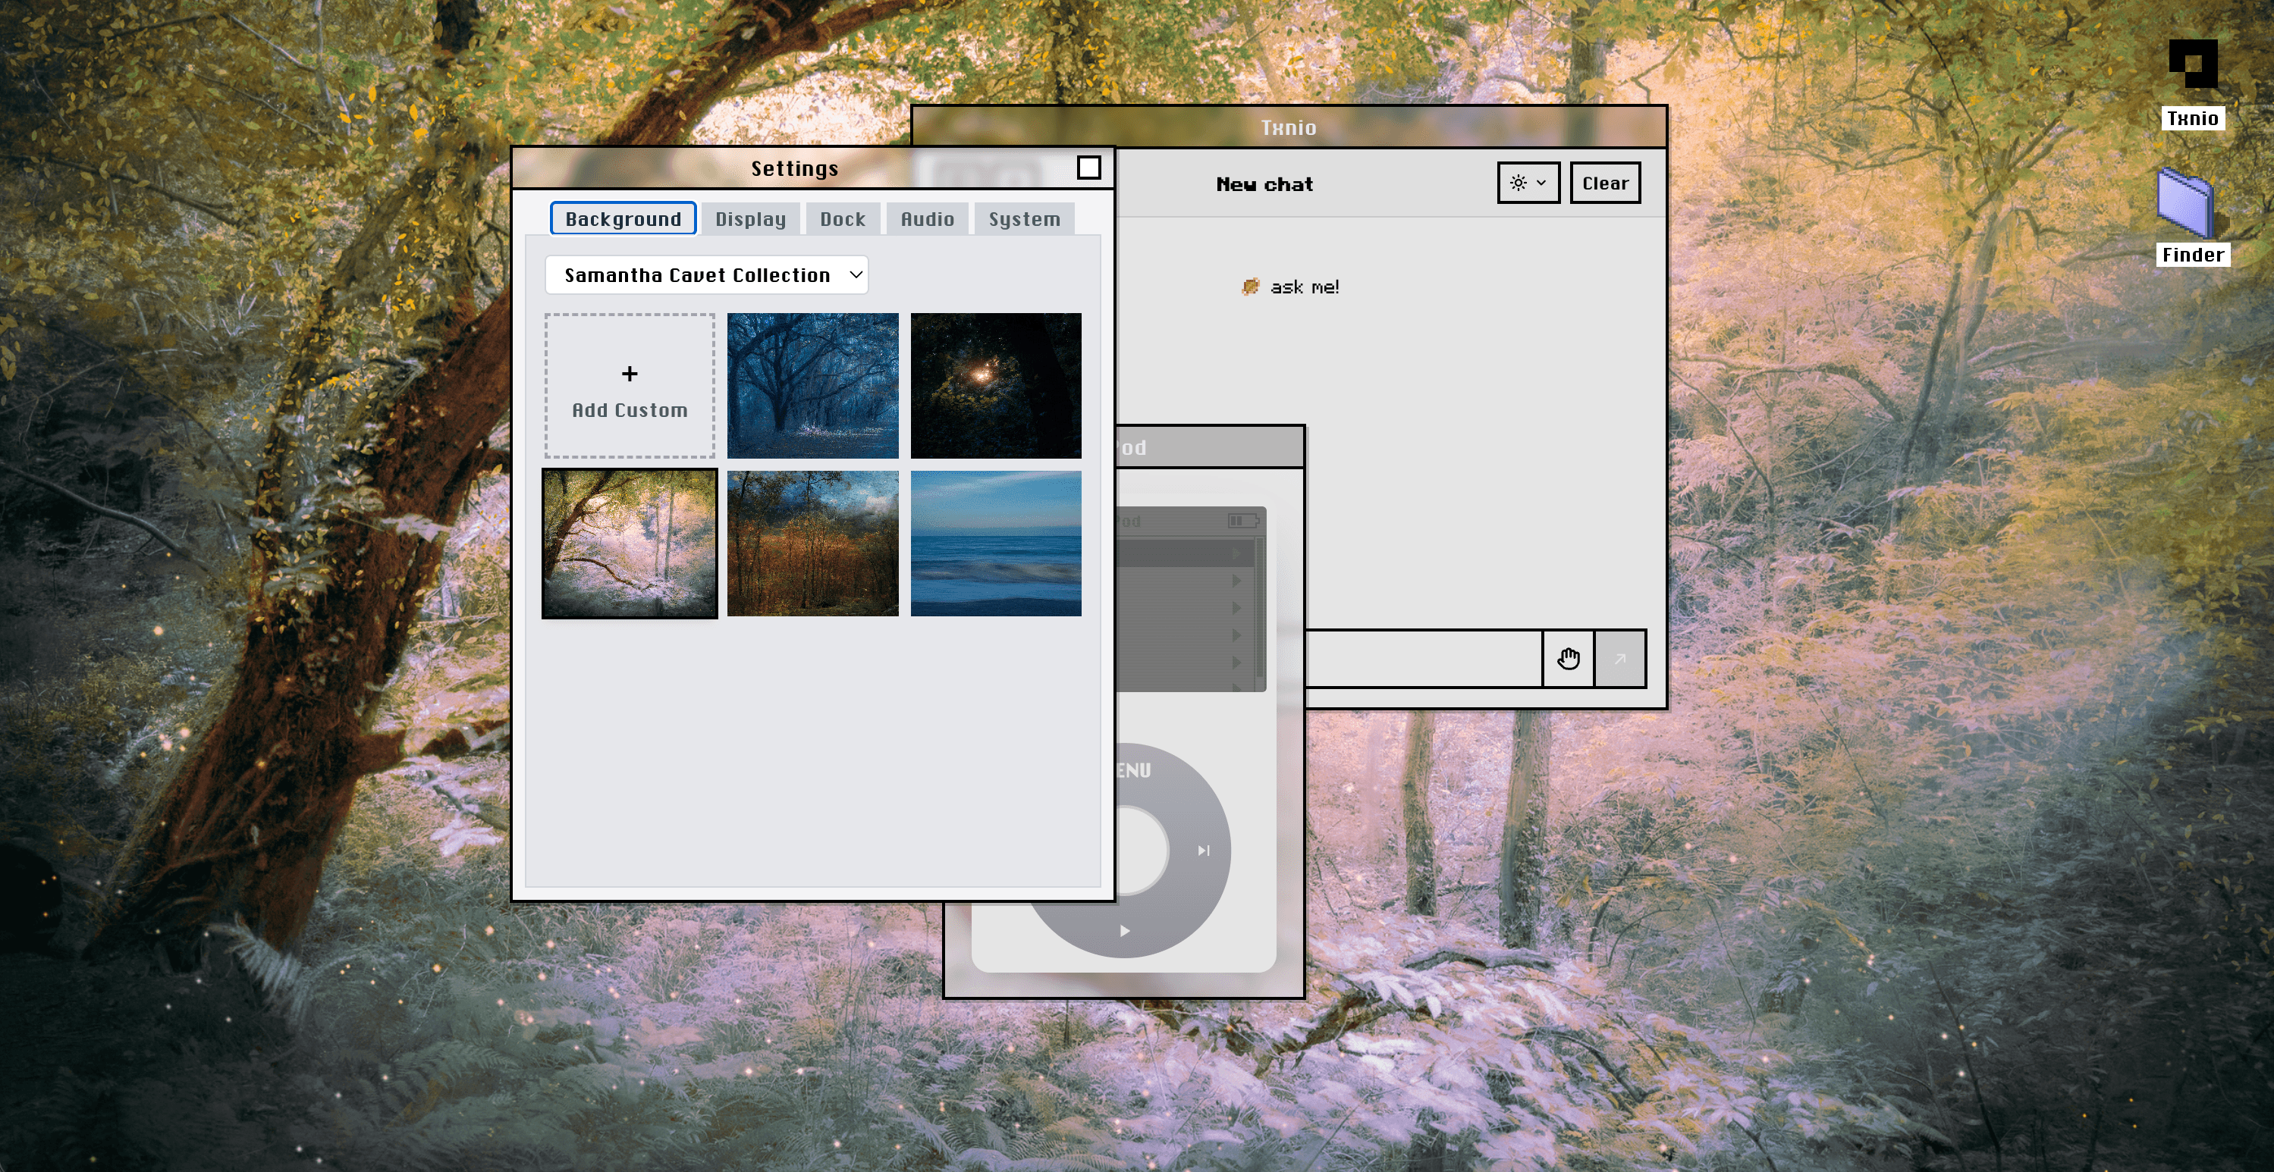Click the hand stop icon in chat

point(1568,658)
